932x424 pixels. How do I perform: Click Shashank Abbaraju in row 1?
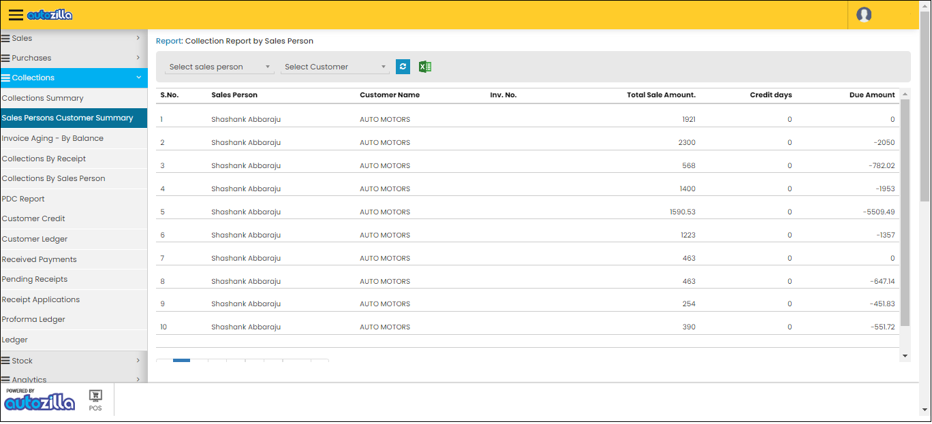pos(246,119)
